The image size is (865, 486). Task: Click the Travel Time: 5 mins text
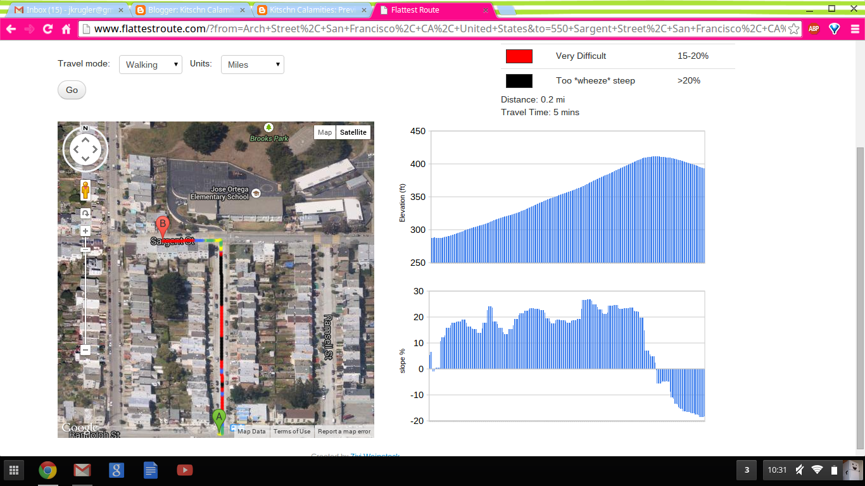(x=540, y=112)
